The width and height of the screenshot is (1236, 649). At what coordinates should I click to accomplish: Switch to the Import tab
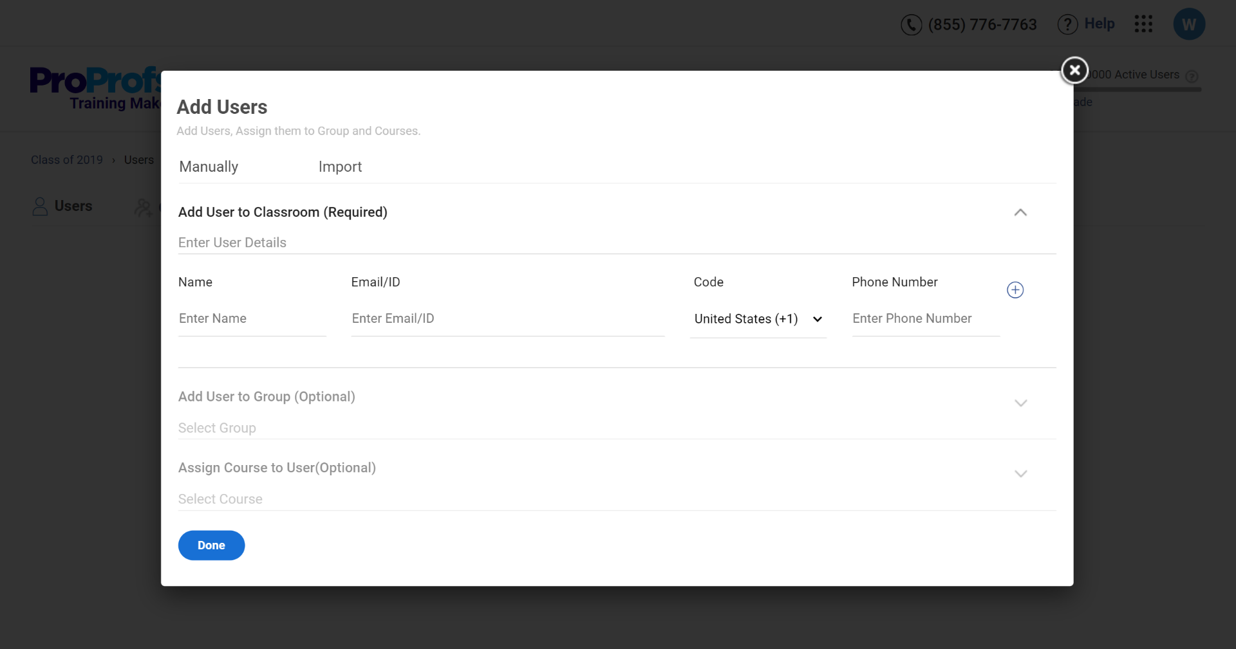point(340,167)
